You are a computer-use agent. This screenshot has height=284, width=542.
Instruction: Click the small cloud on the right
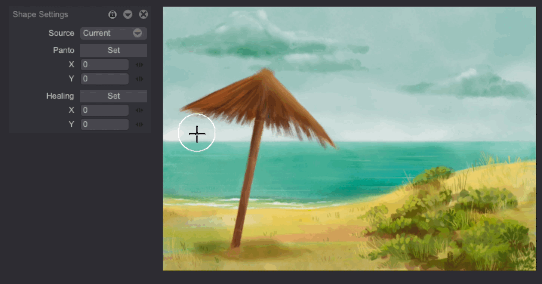click(x=471, y=84)
